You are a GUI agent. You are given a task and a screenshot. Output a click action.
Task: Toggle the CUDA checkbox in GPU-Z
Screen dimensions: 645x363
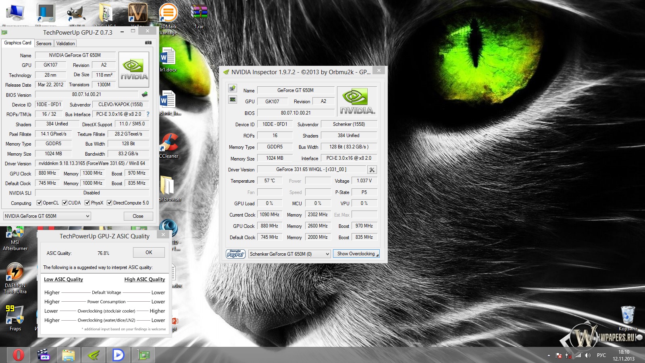pyautogui.click(x=64, y=203)
